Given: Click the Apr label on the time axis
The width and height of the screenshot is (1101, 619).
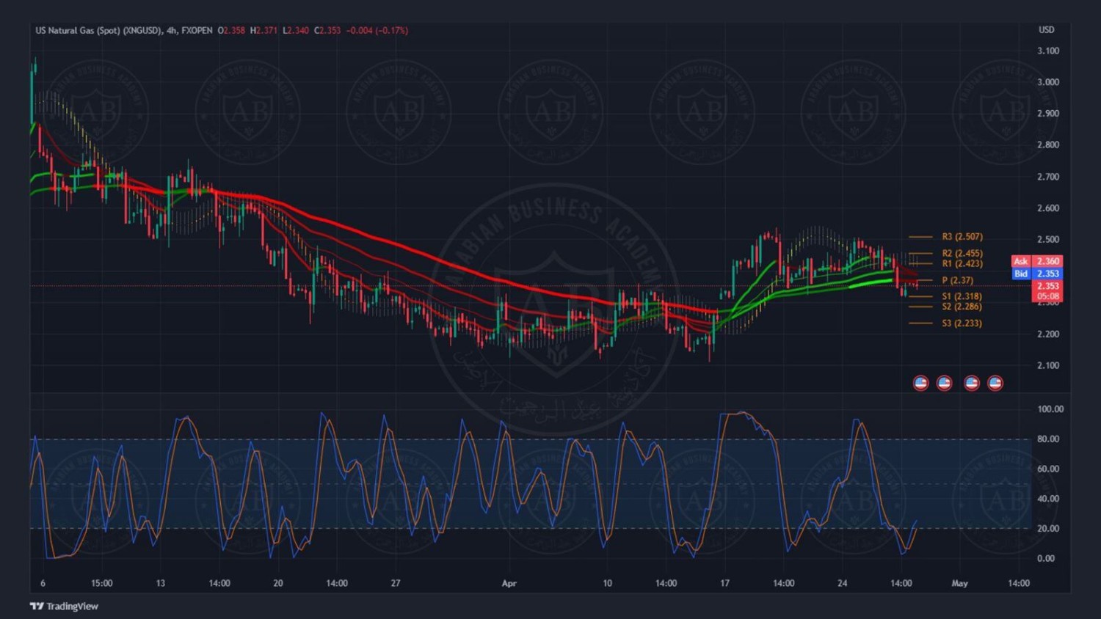Looking at the screenshot, I should [509, 584].
